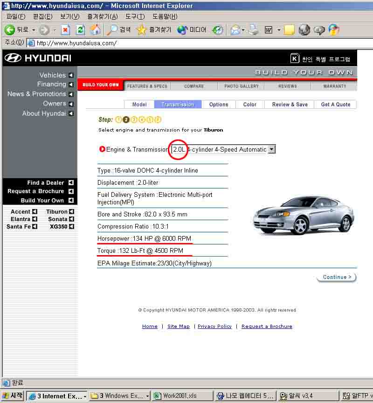This screenshot has width=373, height=403.
Task: Open the 미디어 media toolbar button
Action: 192,30
